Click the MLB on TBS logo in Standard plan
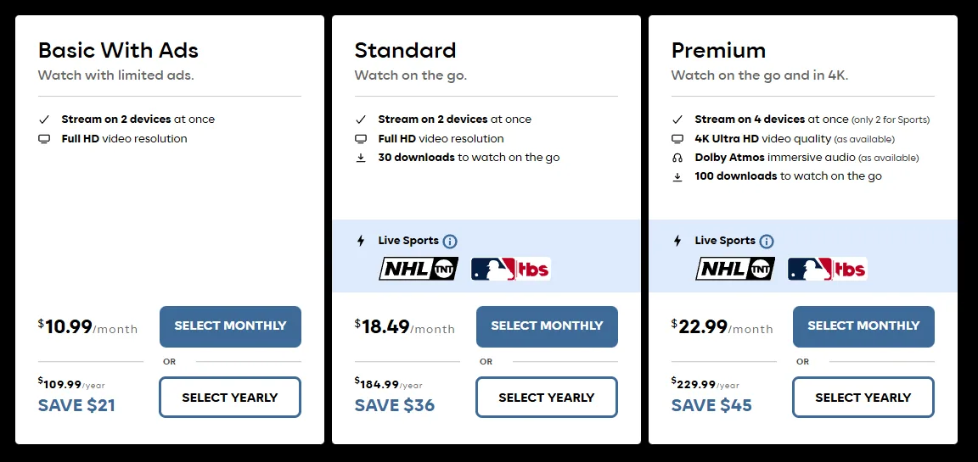Image resolution: width=978 pixels, height=462 pixels. [x=510, y=269]
